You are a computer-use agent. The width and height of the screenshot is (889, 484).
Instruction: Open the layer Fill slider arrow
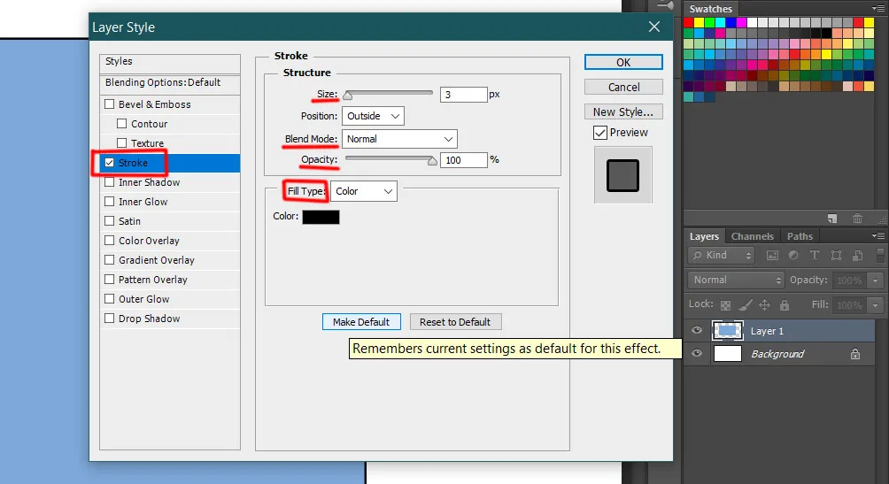876,305
